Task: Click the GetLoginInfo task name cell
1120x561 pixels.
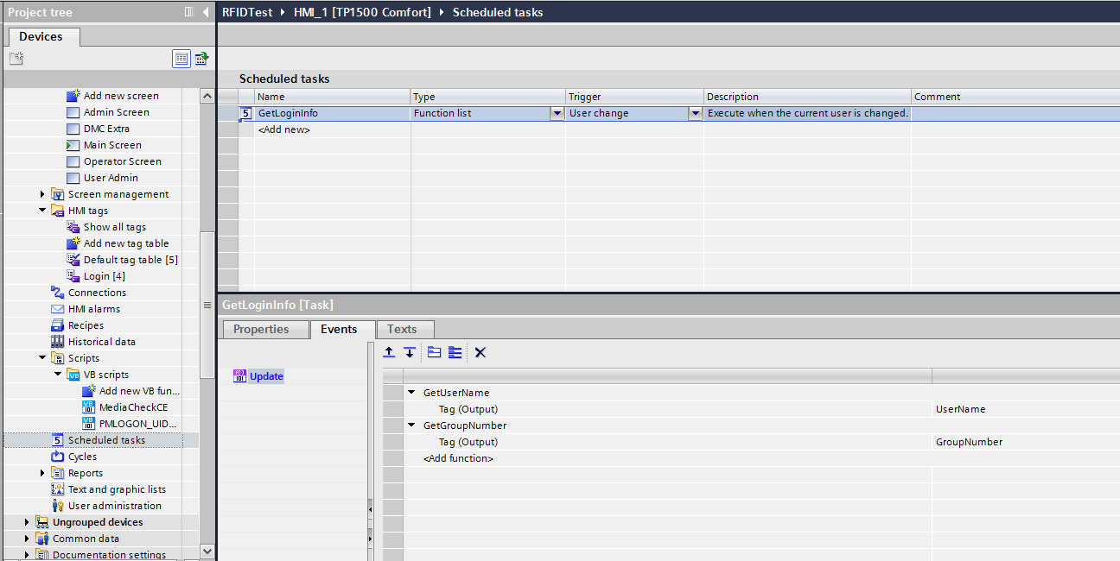Action: 332,113
